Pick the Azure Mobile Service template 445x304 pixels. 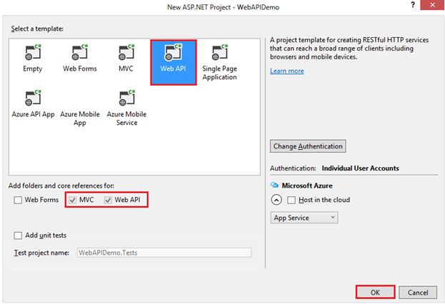[126, 108]
